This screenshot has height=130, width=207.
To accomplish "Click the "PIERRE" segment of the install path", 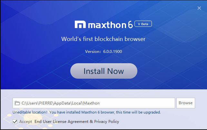I will (46, 103).
